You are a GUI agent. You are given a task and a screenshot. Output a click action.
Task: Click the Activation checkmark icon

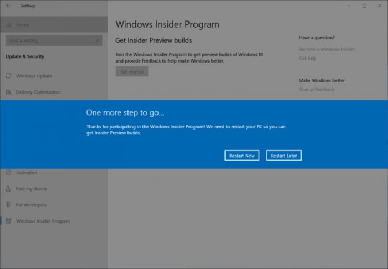[x=8, y=173]
